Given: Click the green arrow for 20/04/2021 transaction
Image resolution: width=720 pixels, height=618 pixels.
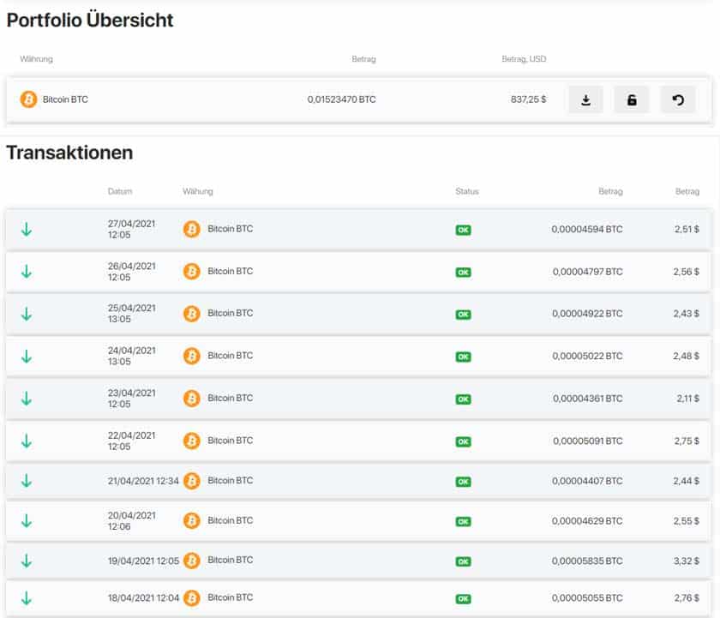Looking at the screenshot, I should coord(27,520).
